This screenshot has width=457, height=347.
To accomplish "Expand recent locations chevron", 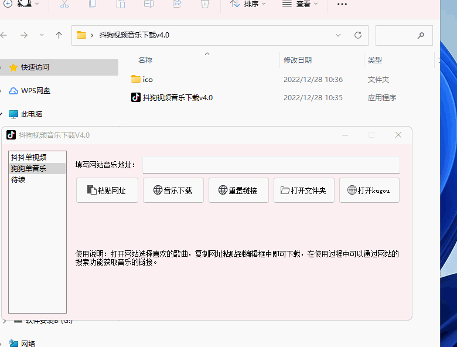I will pos(42,35).
